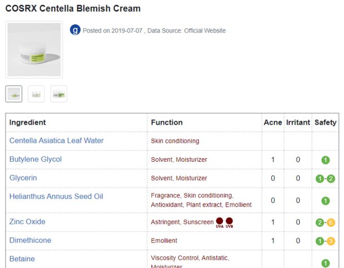The image size is (344, 268).
Task: Click Glycerin safety rating badge 1-2
Action: [325, 179]
